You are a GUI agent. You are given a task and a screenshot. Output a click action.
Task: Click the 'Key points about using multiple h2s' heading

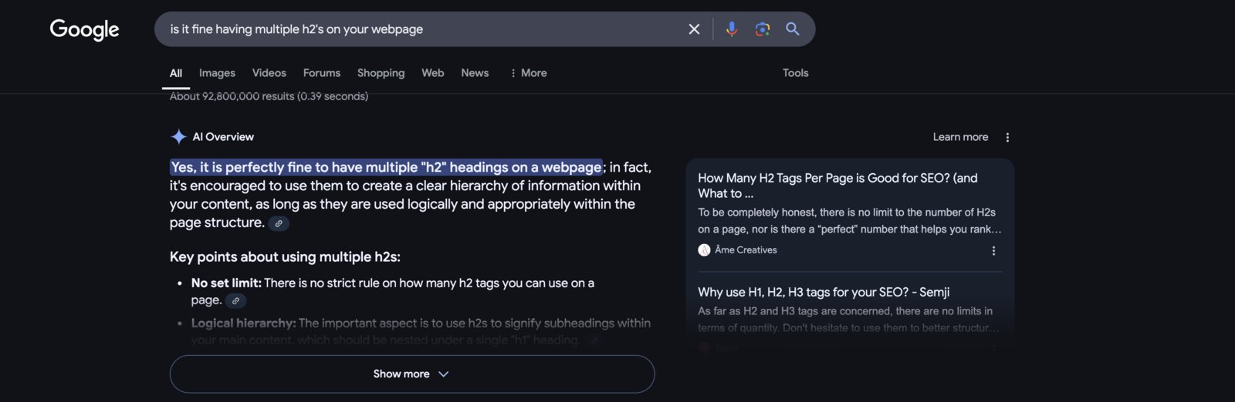[x=285, y=257]
